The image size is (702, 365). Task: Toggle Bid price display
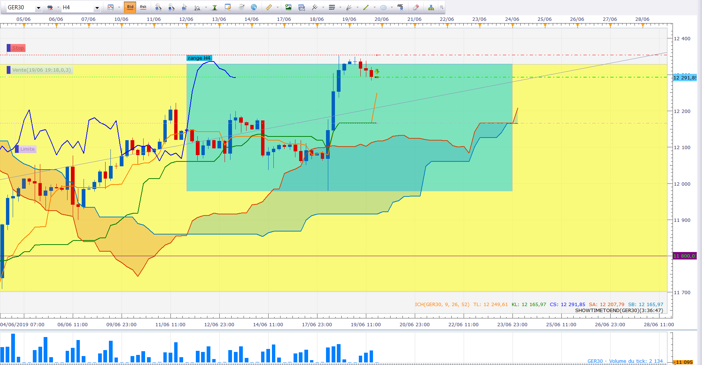[130, 7]
